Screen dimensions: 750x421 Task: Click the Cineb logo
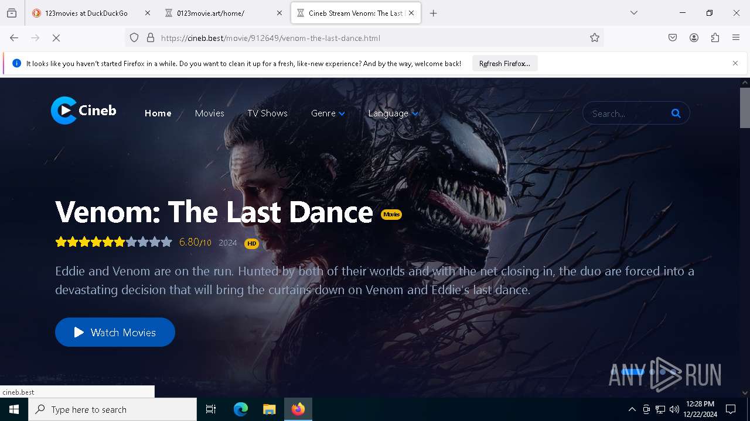coord(83,111)
